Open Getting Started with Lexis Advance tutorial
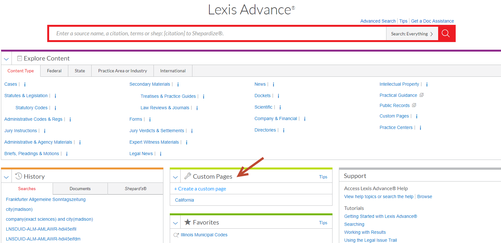The height and width of the screenshot is (243, 501). pyautogui.click(x=381, y=216)
